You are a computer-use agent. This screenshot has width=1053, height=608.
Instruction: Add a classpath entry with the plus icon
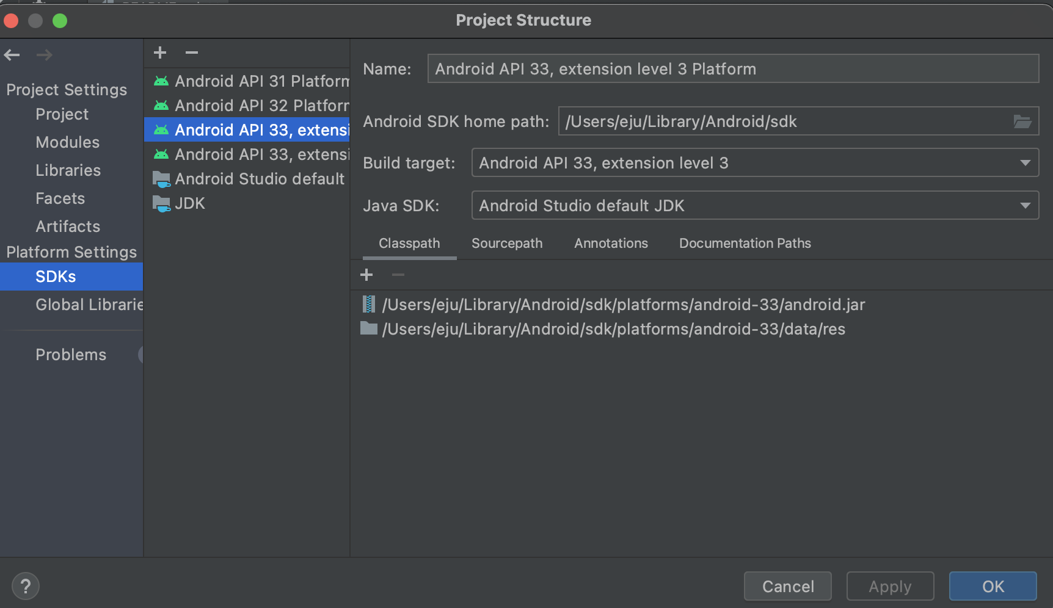click(x=366, y=275)
